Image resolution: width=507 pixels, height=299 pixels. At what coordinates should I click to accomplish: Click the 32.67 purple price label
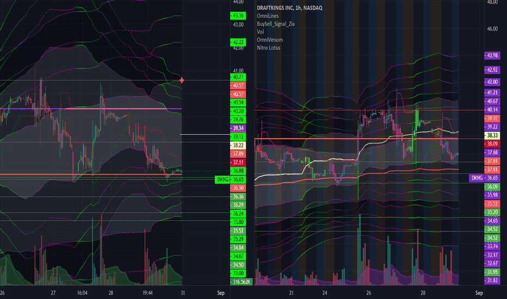[x=492, y=264]
